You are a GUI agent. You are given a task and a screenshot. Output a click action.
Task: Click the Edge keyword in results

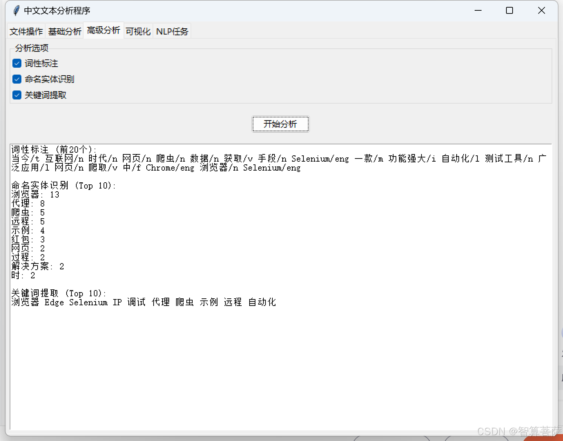54,303
